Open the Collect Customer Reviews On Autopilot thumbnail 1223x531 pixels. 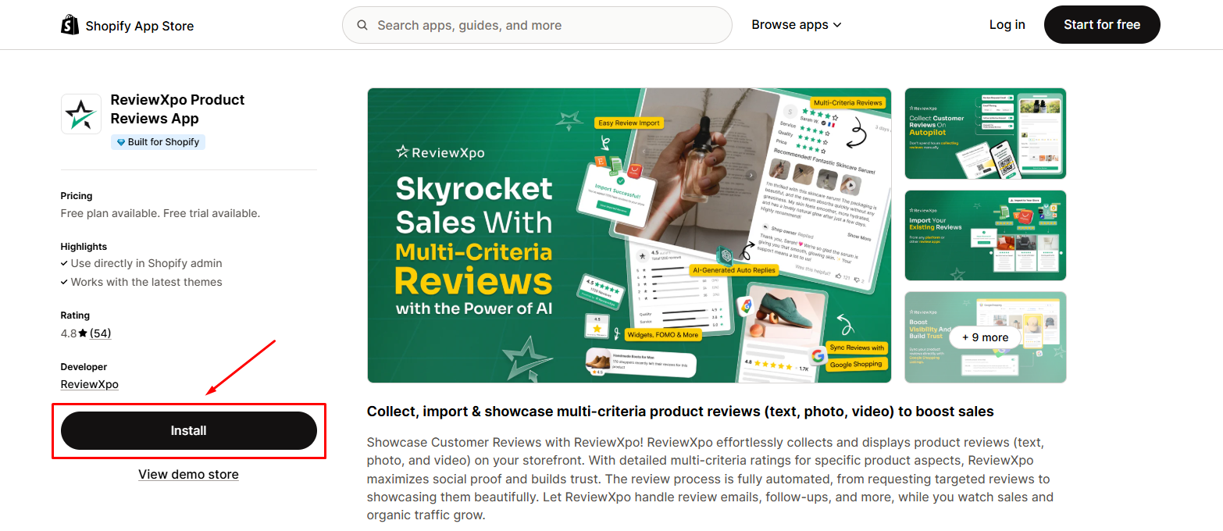point(986,134)
